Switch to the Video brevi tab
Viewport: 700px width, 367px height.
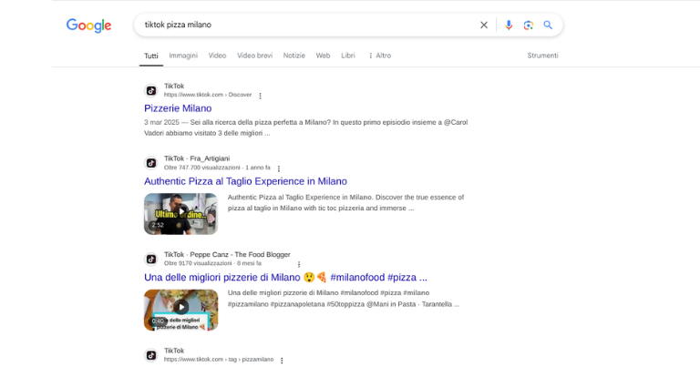coord(254,56)
